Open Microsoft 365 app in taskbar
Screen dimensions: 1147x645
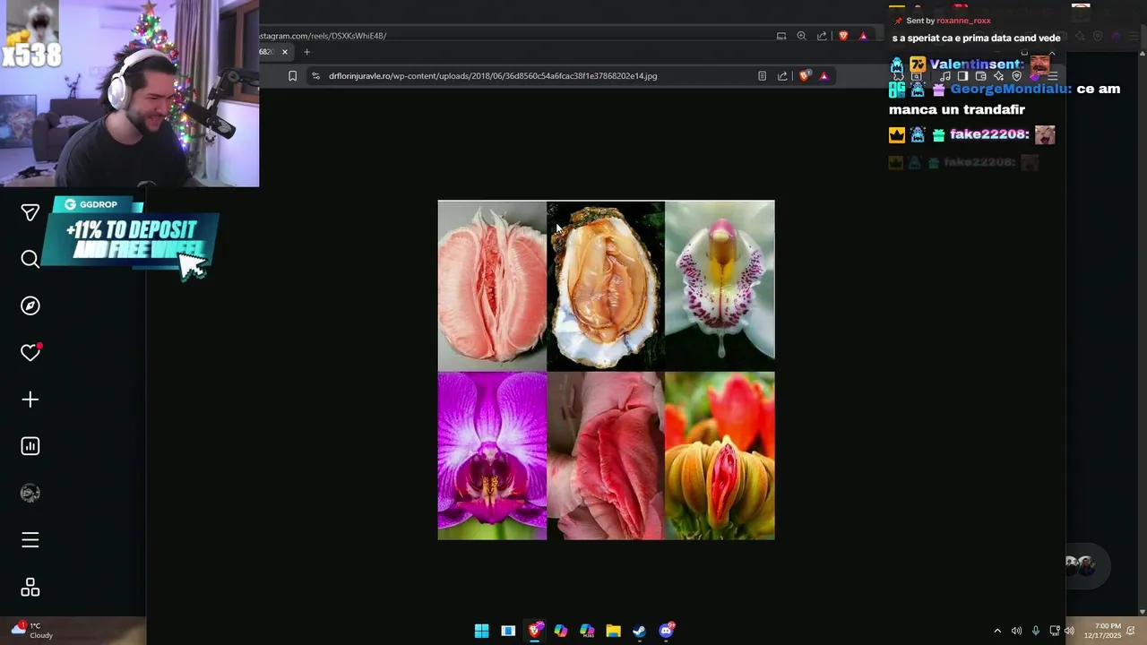pos(587,631)
